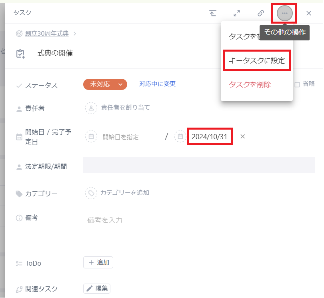
Task: Click the partially hidden タスクを複製 menu entry
Action: (244, 36)
